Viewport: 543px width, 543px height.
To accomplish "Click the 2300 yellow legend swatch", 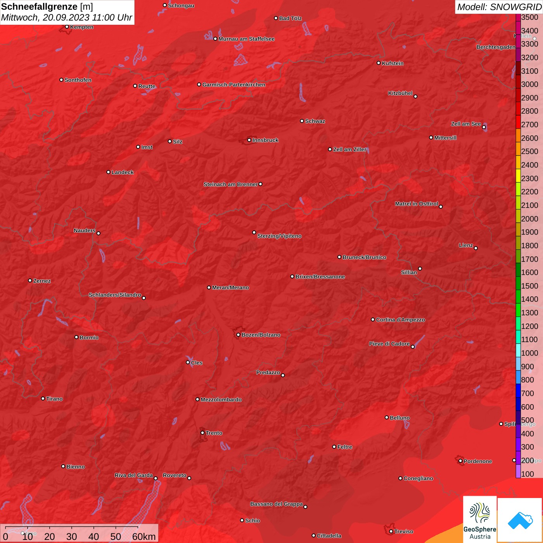I will pyautogui.click(x=518, y=176).
